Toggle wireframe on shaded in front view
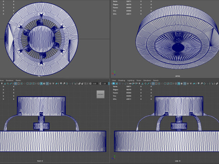 [x=47, y=84]
